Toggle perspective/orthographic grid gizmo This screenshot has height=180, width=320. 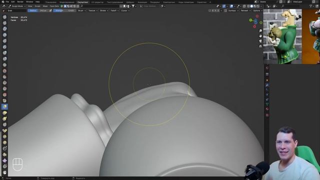tap(260, 46)
